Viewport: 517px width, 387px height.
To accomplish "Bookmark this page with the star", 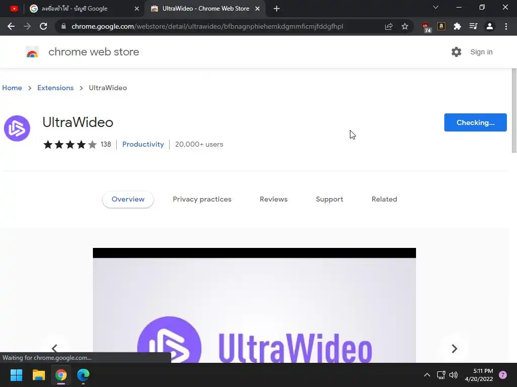I will pos(405,26).
